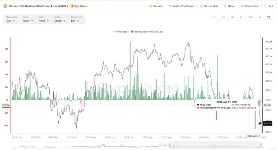Click the black price marker dot on chart
The height and width of the screenshot is (150, 277).
click(x=260, y=124)
